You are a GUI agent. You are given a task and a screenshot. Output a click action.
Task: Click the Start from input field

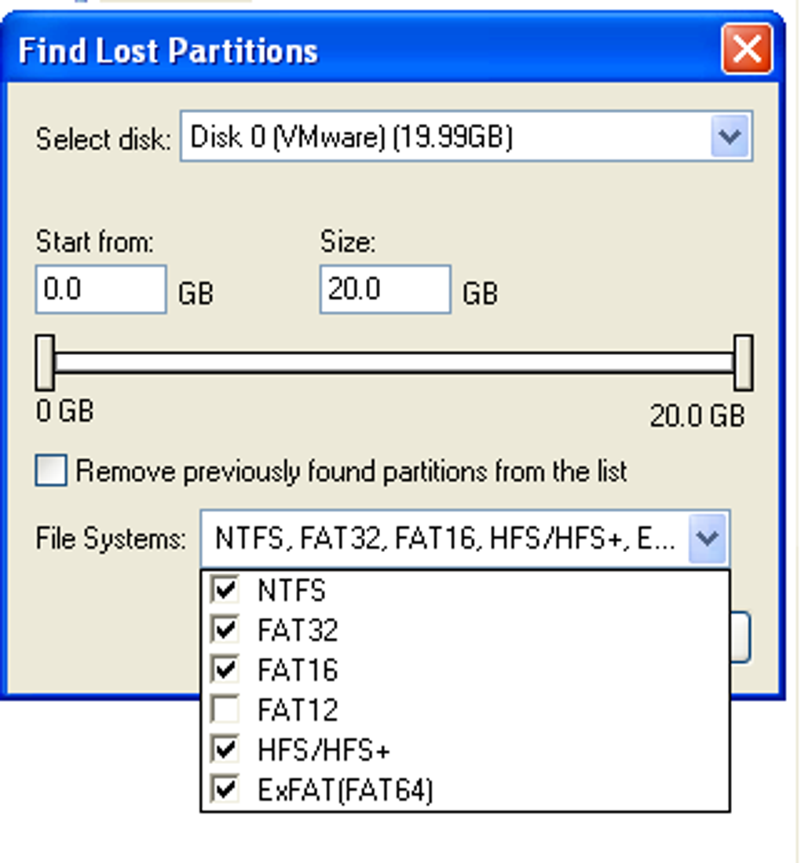101,290
